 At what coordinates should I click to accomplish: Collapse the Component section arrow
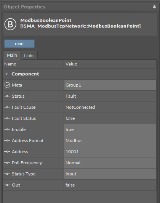click(x=6, y=74)
